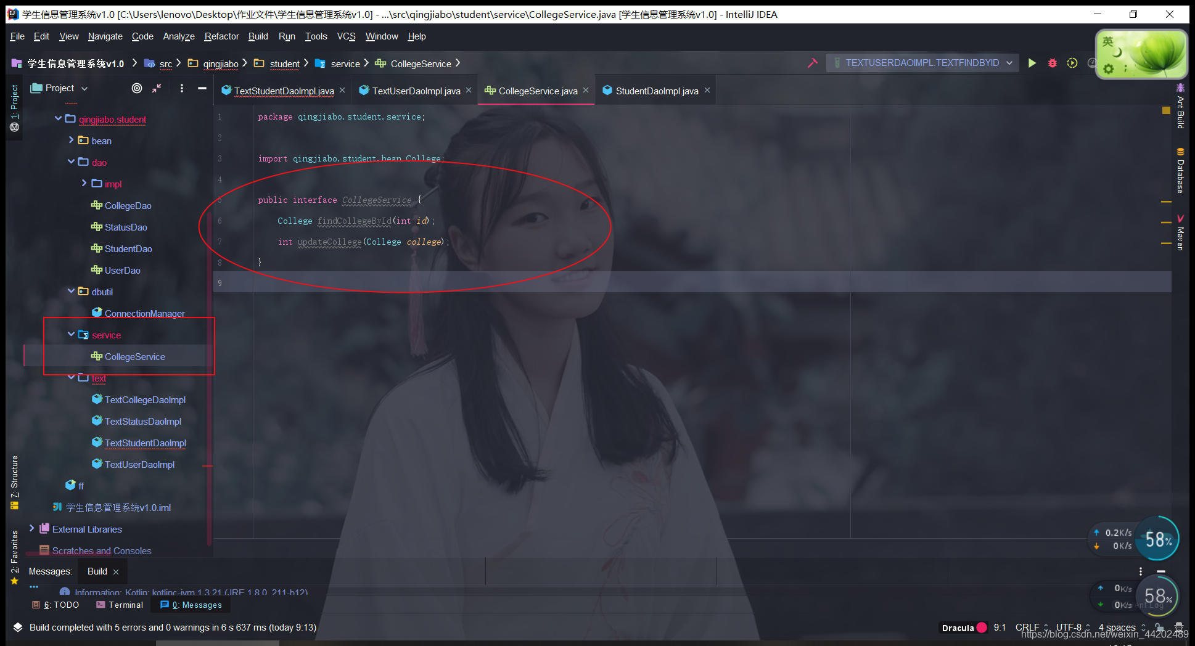Hide the Project tool window
This screenshot has width=1195, height=646.
coord(202,88)
